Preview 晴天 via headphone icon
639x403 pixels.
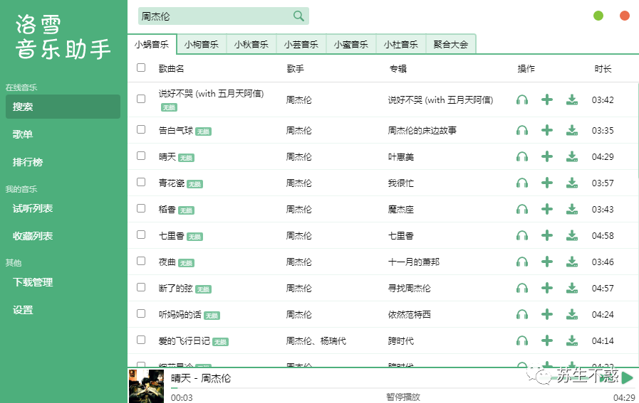click(522, 156)
